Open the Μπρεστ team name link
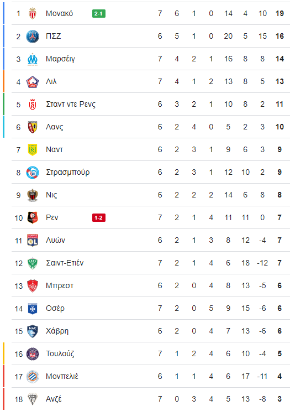290x411 pixels. [x=60, y=285]
